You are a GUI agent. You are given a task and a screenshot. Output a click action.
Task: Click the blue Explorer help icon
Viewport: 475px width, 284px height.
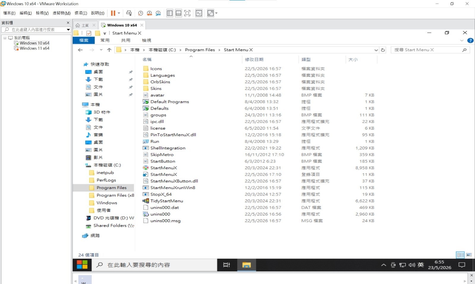(470, 41)
